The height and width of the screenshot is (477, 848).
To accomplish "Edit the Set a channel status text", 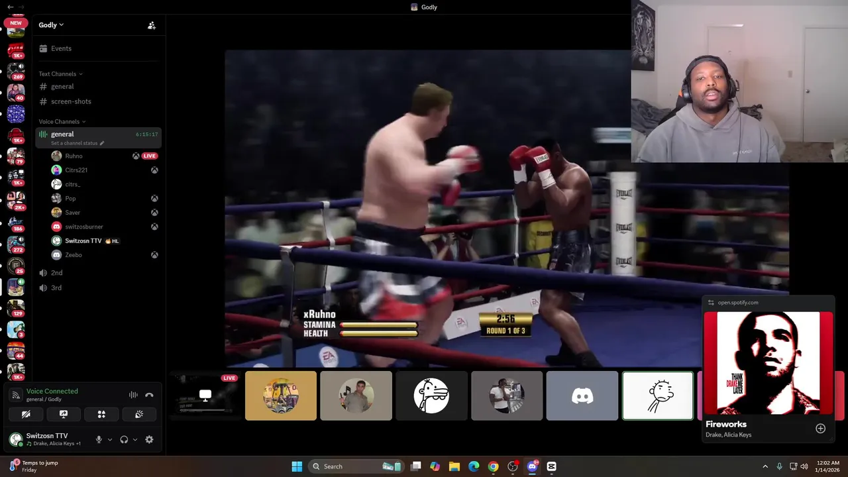I will click(x=78, y=143).
